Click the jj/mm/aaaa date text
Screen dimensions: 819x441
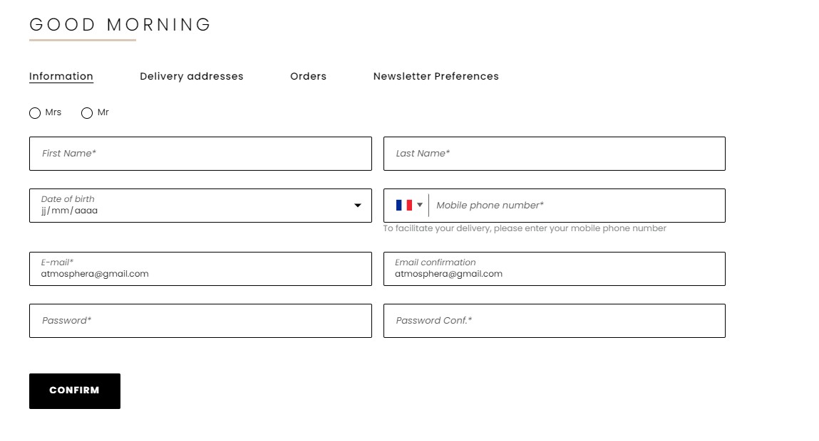[x=69, y=211]
